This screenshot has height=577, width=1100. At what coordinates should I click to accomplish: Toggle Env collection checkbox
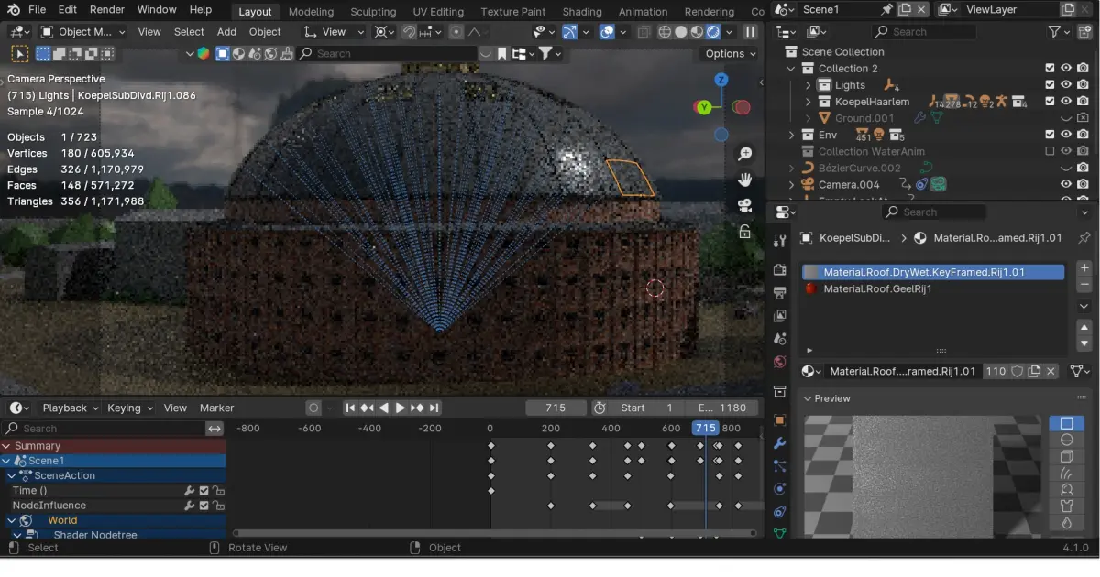(x=1050, y=135)
